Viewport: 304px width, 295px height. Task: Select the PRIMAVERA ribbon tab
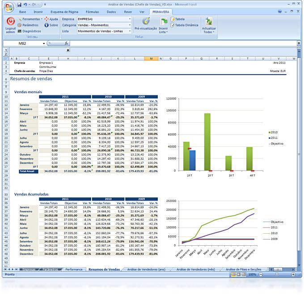(161, 12)
